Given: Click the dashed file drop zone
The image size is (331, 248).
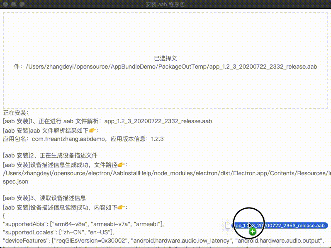Looking at the screenshot, I should tap(165, 60).
